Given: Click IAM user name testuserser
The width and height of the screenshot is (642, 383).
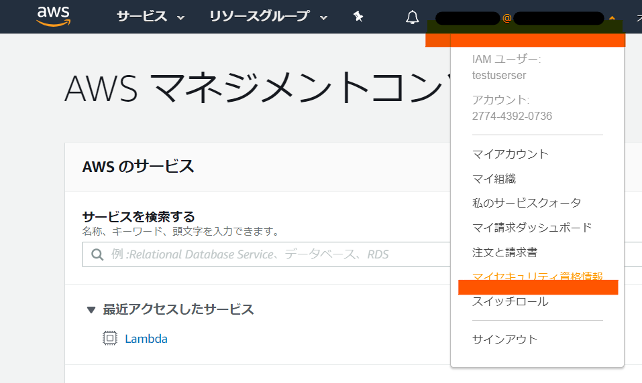Looking at the screenshot, I should [499, 75].
